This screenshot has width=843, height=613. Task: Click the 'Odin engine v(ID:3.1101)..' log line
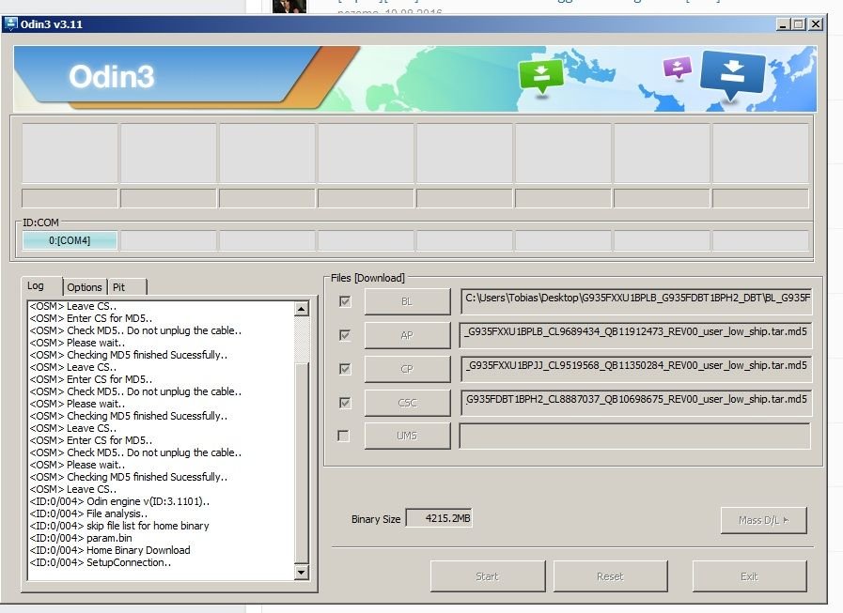119,501
